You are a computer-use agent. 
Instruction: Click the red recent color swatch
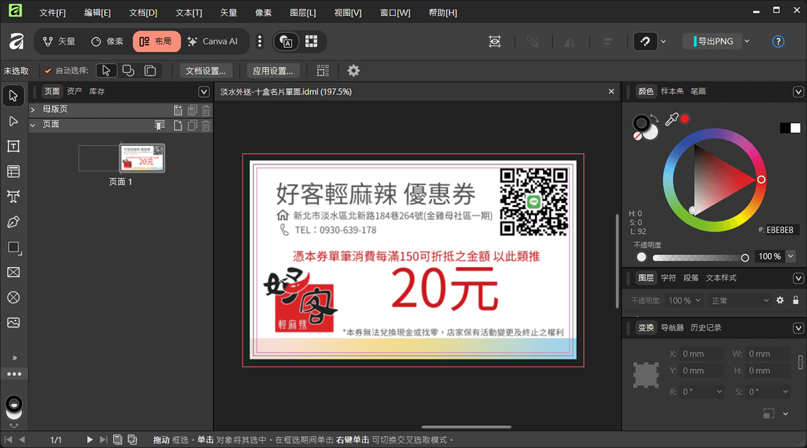685,118
